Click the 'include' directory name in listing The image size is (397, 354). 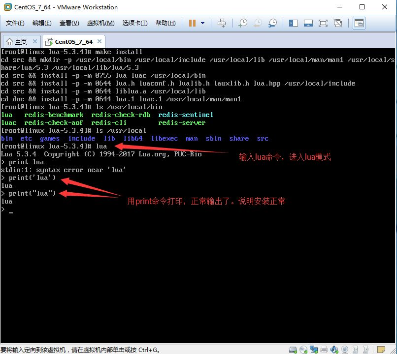click(x=82, y=138)
